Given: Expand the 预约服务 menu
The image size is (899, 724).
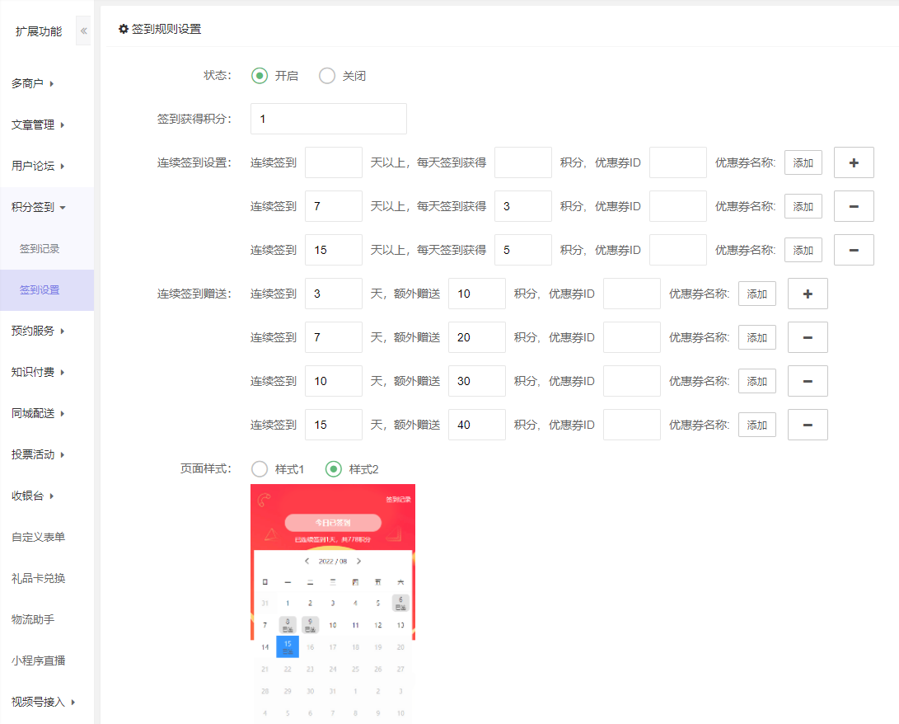Looking at the screenshot, I should pos(38,331).
